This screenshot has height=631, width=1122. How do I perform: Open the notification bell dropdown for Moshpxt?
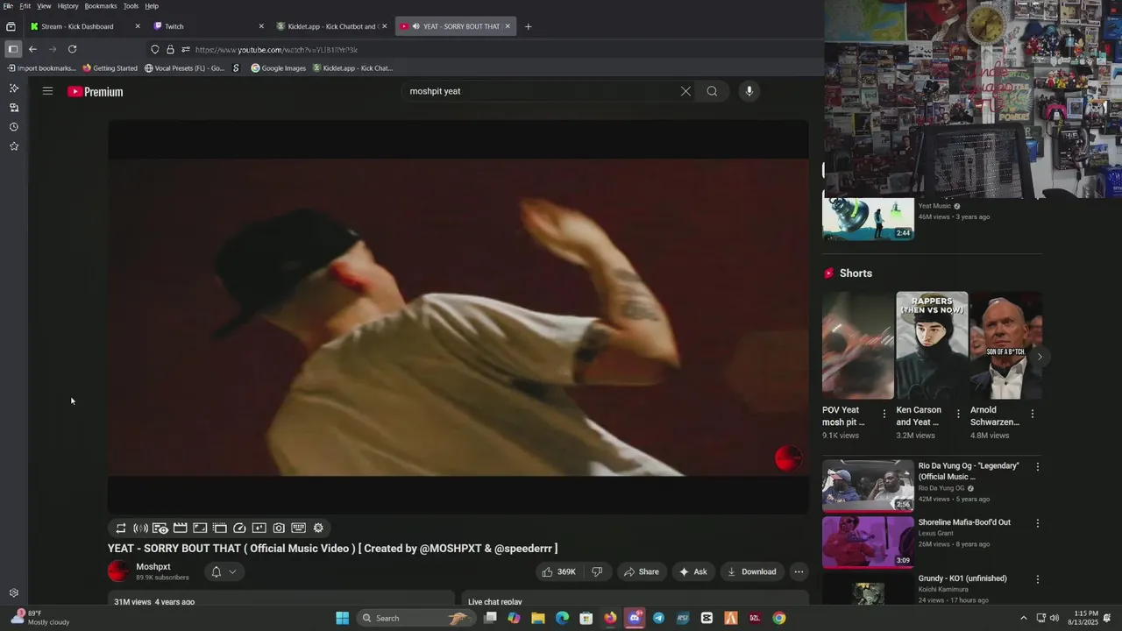224,571
